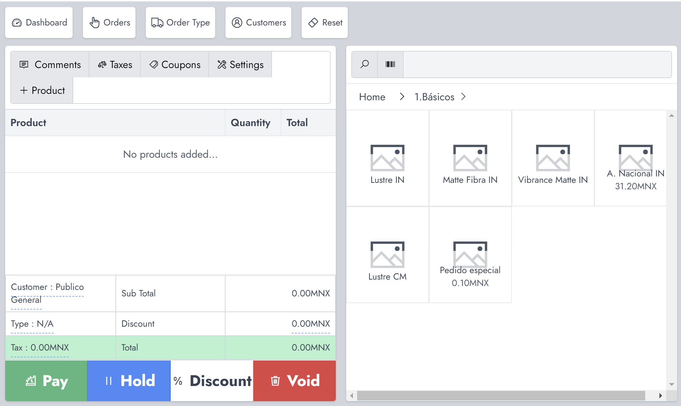Open cart Settings
The width and height of the screenshot is (681, 406).
(x=240, y=64)
